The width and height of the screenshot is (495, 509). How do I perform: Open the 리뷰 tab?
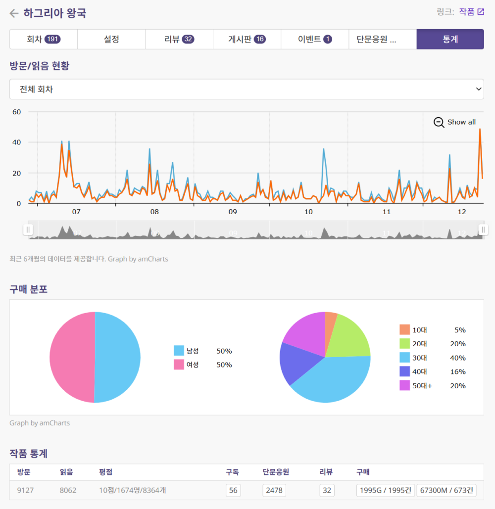coord(179,39)
